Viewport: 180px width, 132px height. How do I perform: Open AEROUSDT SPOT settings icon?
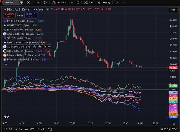[40, 47]
